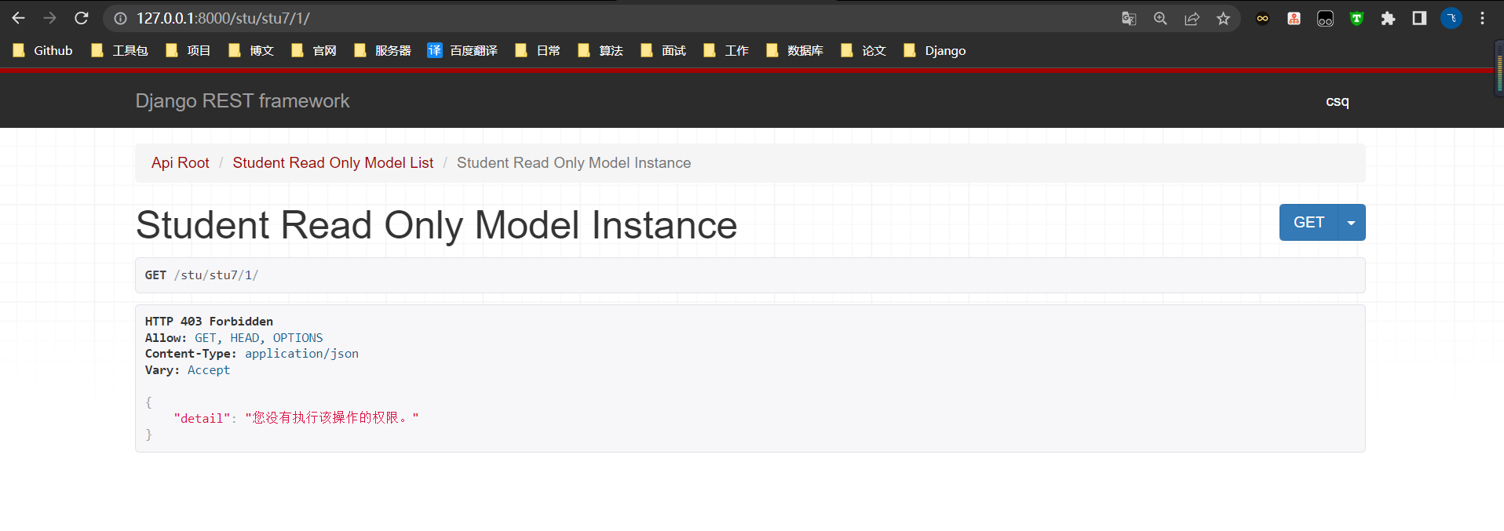Click the Vary Accept header line
The image size is (1504, 531).
click(188, 370)
